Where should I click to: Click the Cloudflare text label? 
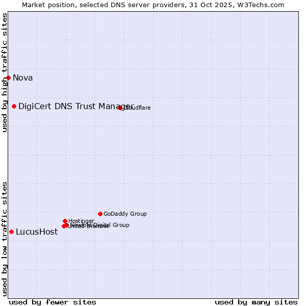pyautogui.click(x=138, y=108)
